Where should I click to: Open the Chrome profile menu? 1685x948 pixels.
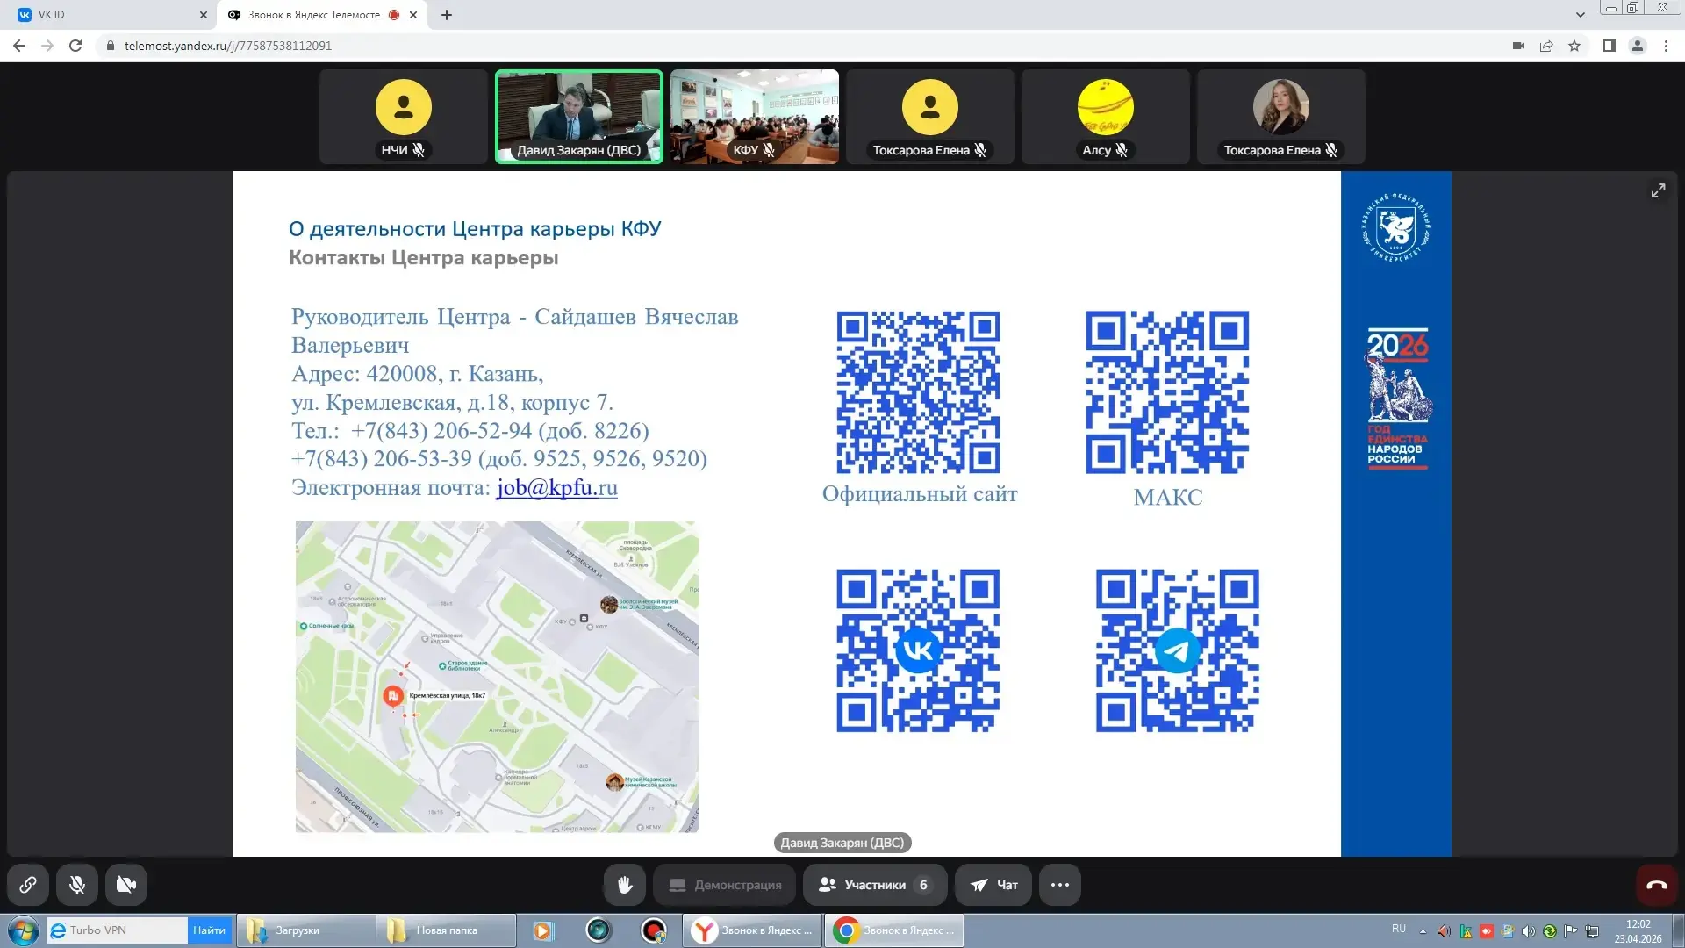(x=1638, y=46)
